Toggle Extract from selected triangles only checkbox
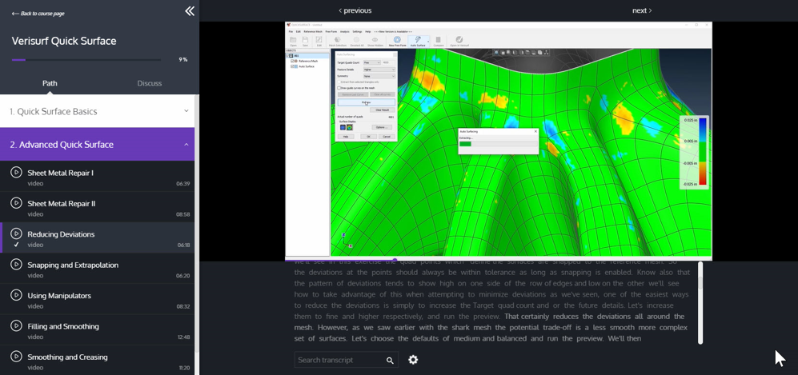The image size is (798, 375). [339, 82]
